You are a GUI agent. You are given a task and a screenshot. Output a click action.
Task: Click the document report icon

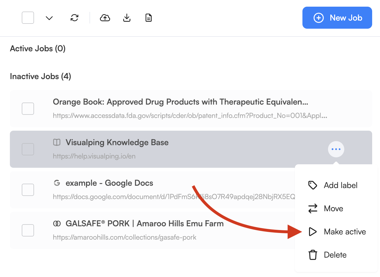click(148, 18)
